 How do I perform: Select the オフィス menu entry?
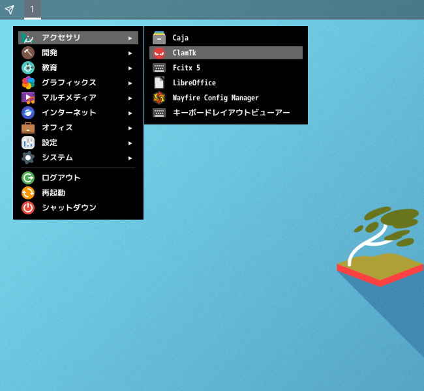(x=57, y=128)
